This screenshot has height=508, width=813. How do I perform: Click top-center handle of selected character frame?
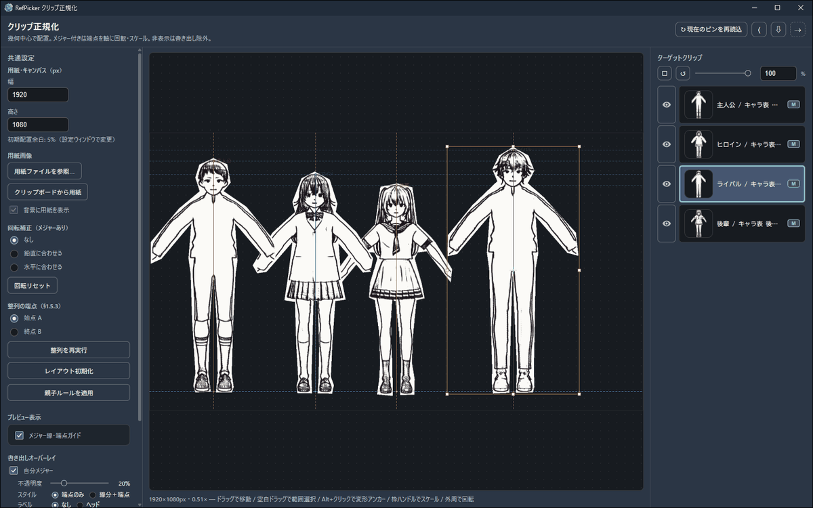[x=513, y=146]
